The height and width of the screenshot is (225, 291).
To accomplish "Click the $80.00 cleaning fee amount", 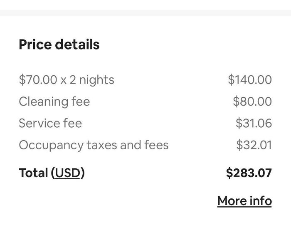I will point(252,101).
